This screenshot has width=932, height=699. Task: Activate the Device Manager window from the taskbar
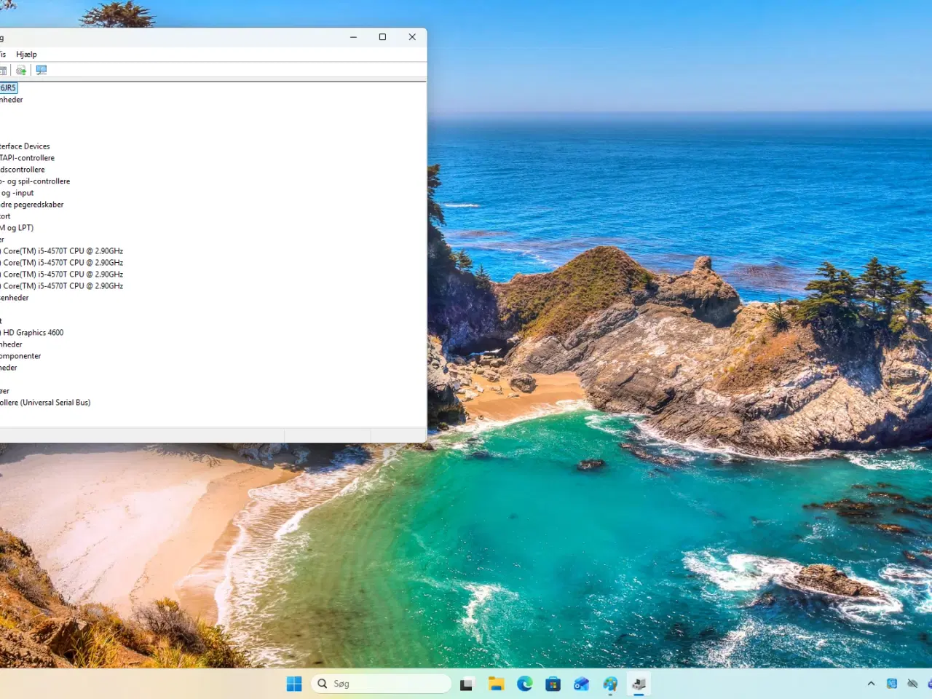pos(639,683)
